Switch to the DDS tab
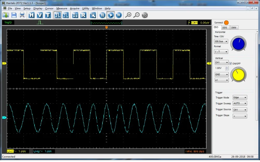Viewport: 260px width, 162px height. point(225,27)
